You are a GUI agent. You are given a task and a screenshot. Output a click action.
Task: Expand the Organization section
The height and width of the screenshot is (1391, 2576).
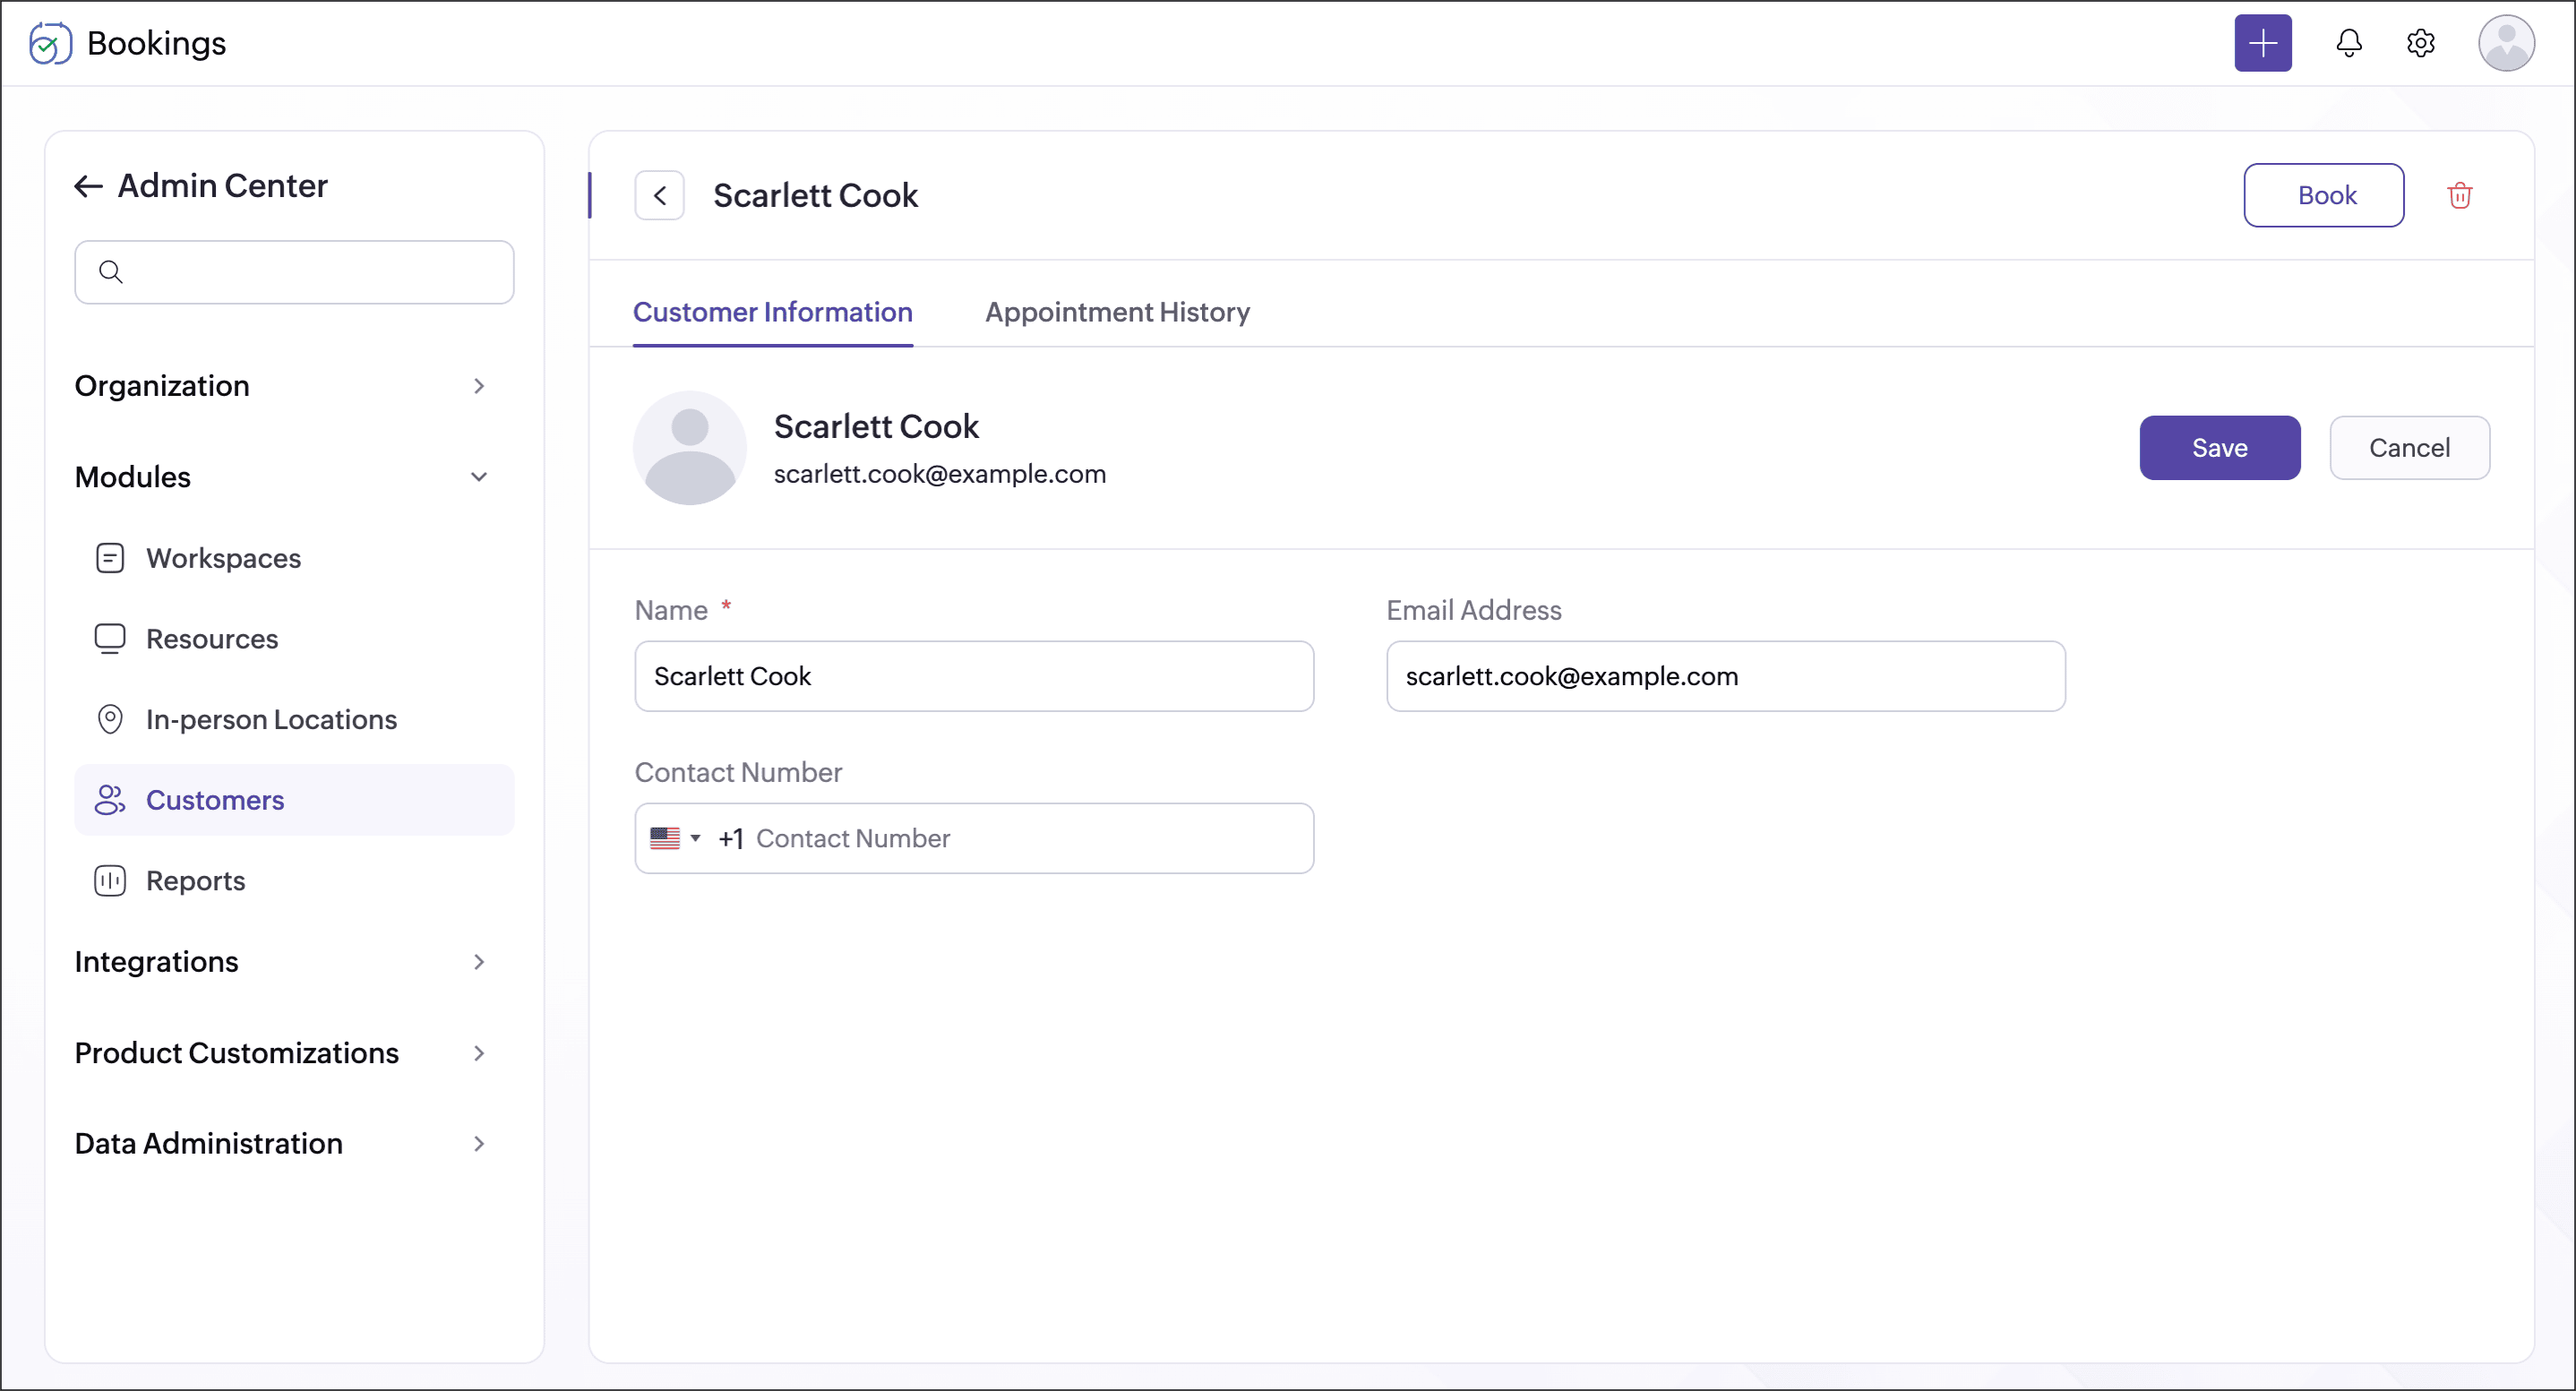[x=281, y=386]
